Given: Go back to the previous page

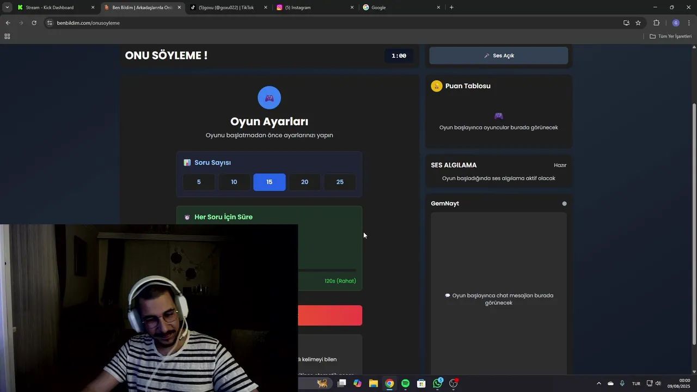Looking at the screenshot, I should 8,23.
